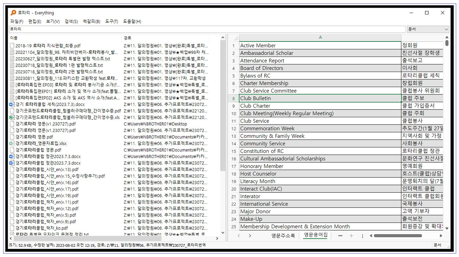Open the 파일(F) menu
This screenshot has height=257, width=459.
coord(17,21)
